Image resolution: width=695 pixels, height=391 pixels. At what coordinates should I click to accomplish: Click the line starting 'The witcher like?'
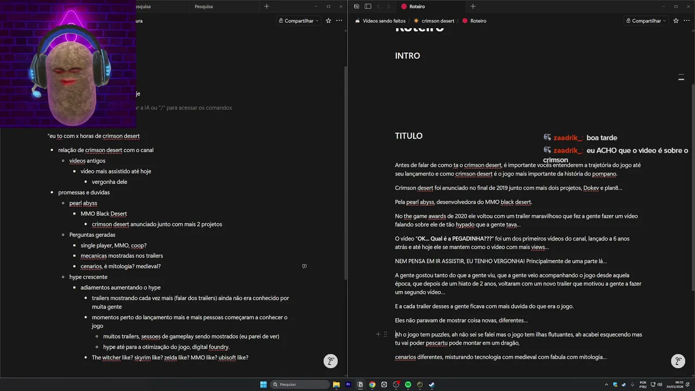[x=170, y=357]
